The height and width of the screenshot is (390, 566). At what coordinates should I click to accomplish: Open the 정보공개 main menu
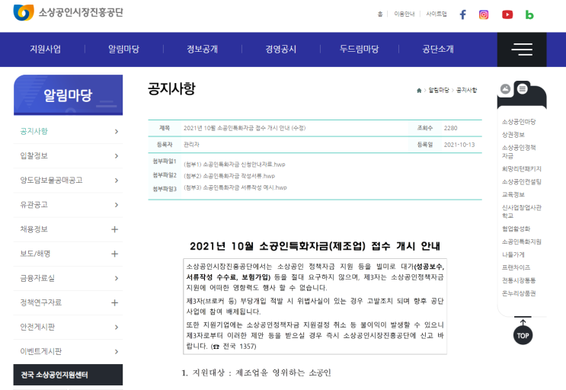pos(202,49)
